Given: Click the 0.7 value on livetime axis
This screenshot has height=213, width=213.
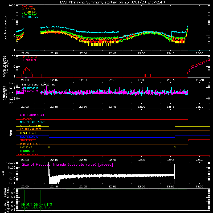Looking at the screenshot, I should 14,202.
